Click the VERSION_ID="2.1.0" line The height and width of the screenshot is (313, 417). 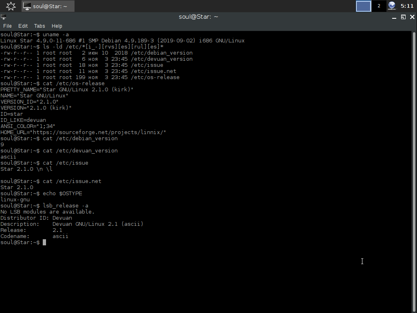pyautogui.click(x=29, y=102)
